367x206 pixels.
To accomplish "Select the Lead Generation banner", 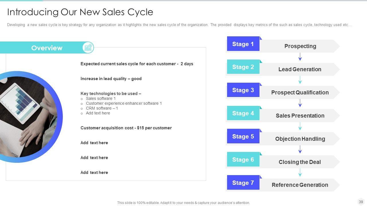I will coord(300,69).
